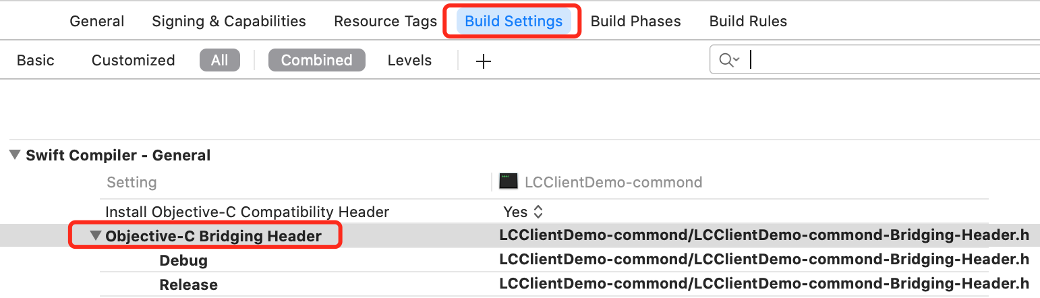Collapse the Objective-C Bridging Header row
1040x298 pixels.
pos(96,236)
